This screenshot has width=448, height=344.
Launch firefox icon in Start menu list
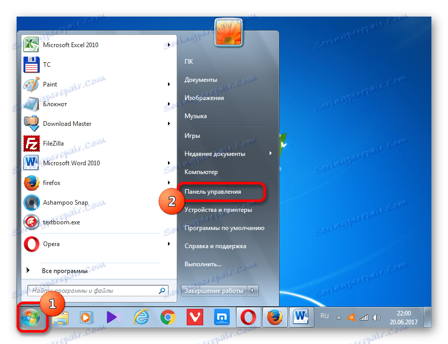coord(31,183)
